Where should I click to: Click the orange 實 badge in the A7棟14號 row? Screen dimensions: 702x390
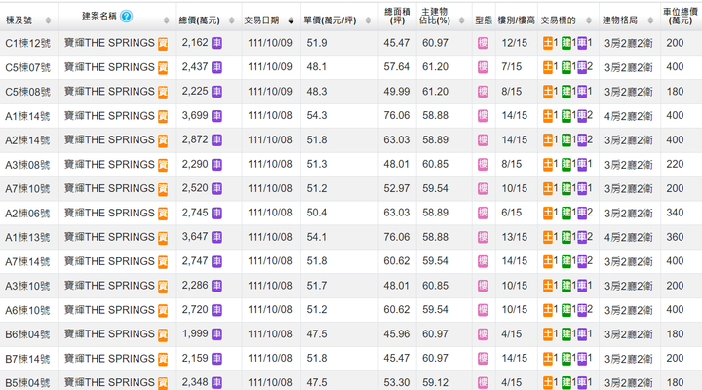163,262
